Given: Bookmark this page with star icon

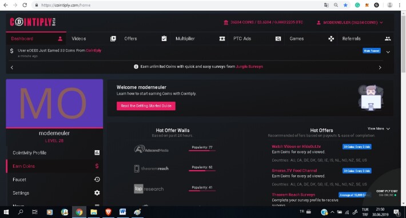Looking at the screenshot, I should pyautogui.click(x=345, y=5).
